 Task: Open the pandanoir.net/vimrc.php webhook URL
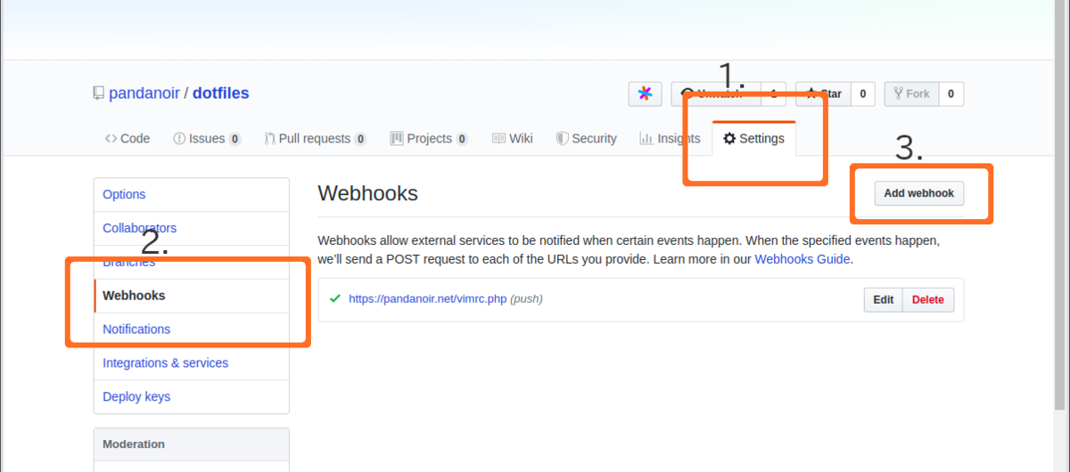428,299
